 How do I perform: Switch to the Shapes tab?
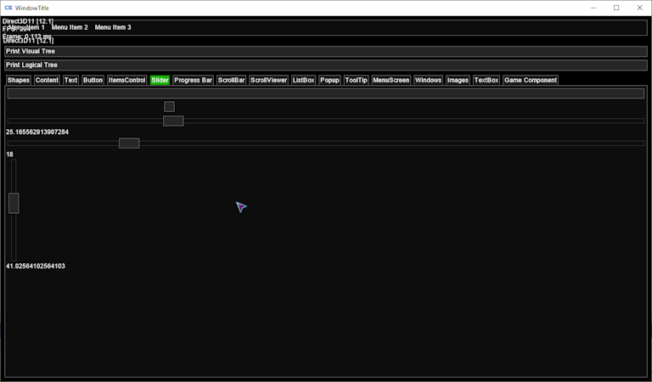19,80
